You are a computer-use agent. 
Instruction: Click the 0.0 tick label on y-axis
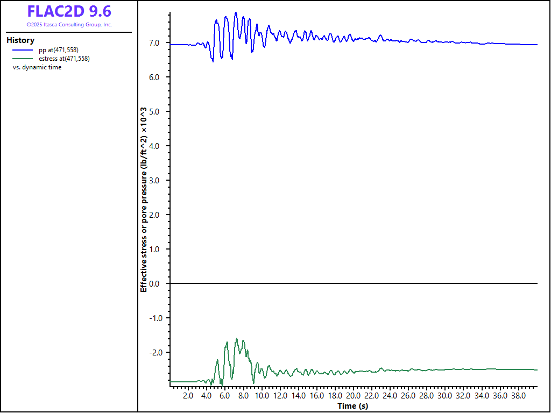click(x=160, y=283)
